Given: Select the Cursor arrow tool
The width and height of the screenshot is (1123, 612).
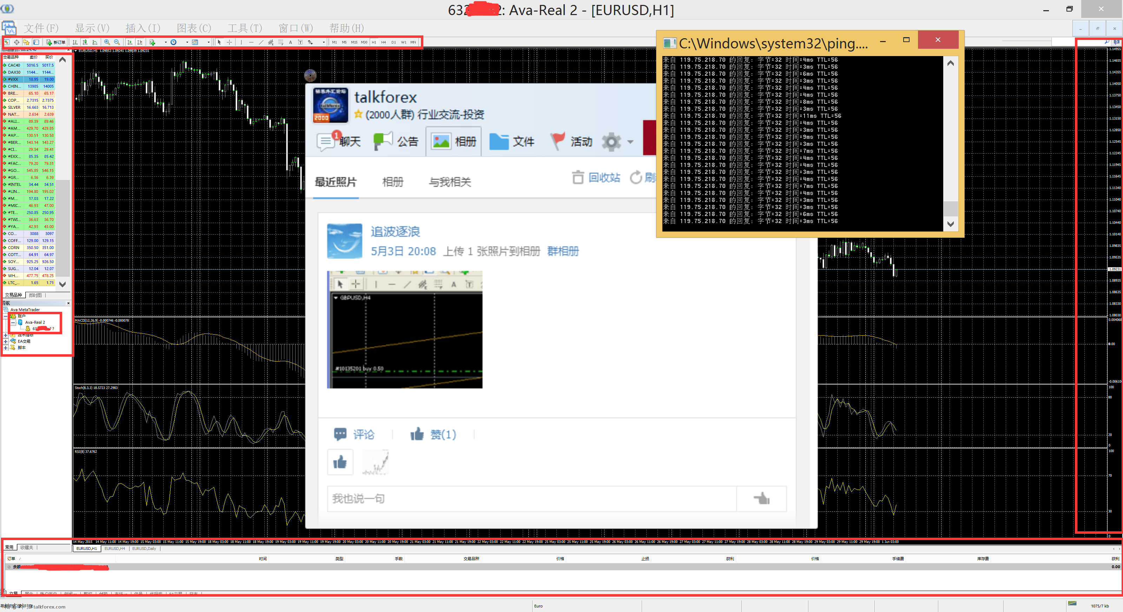Looking at the screenshot, I should (219, 42).
